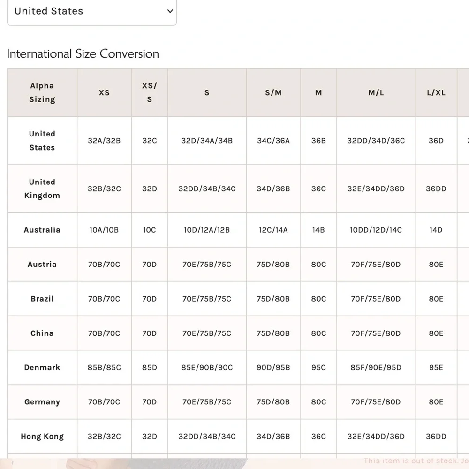469x469 pixels.
Task: Click the dropdown chevron arrow icon
Action: [x=170, y=11]
